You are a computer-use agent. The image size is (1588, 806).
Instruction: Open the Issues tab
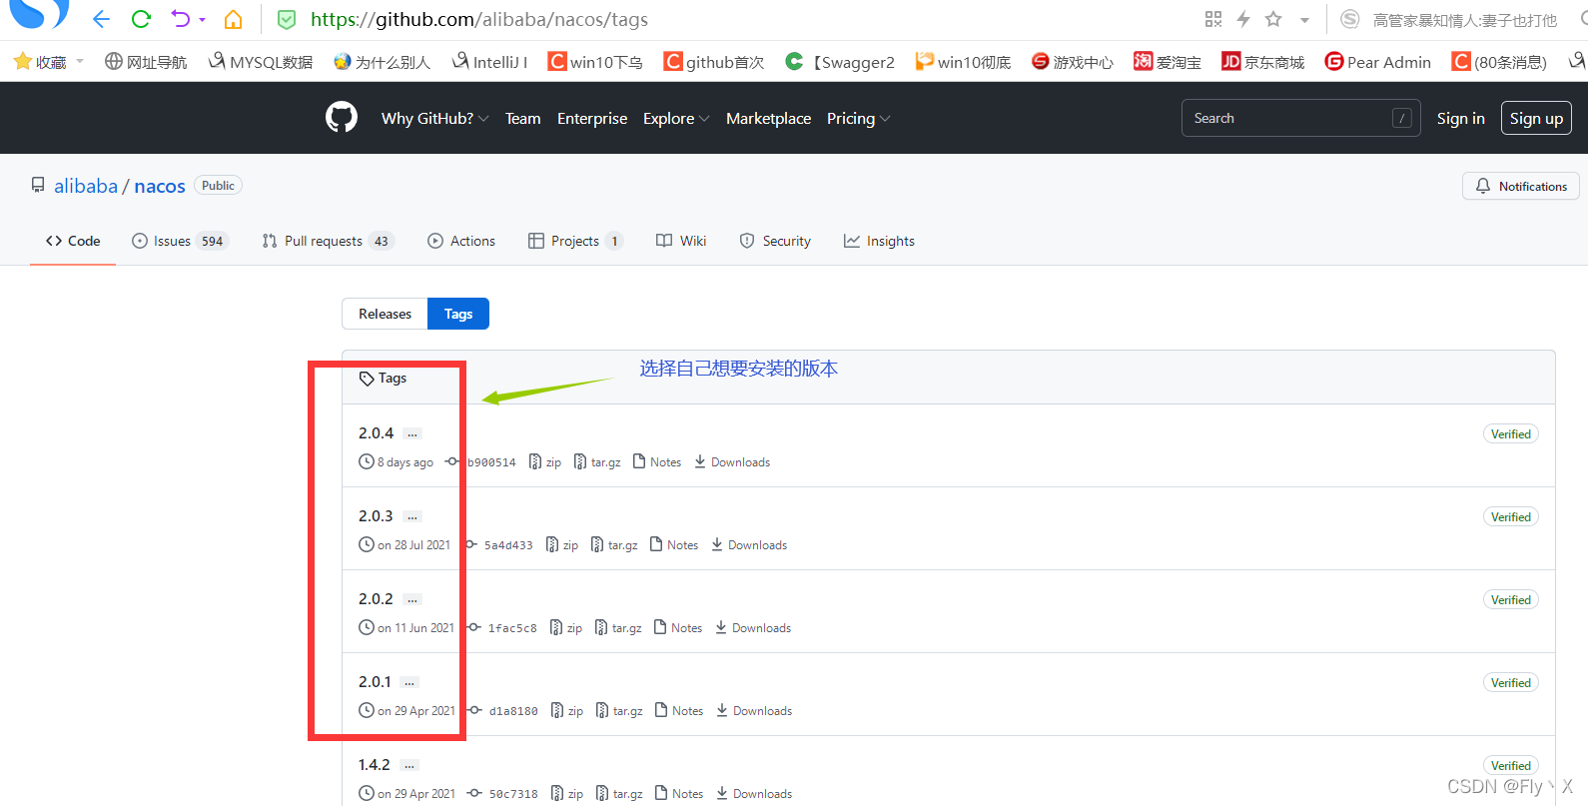pyautogui.click(x=181, y=241)
